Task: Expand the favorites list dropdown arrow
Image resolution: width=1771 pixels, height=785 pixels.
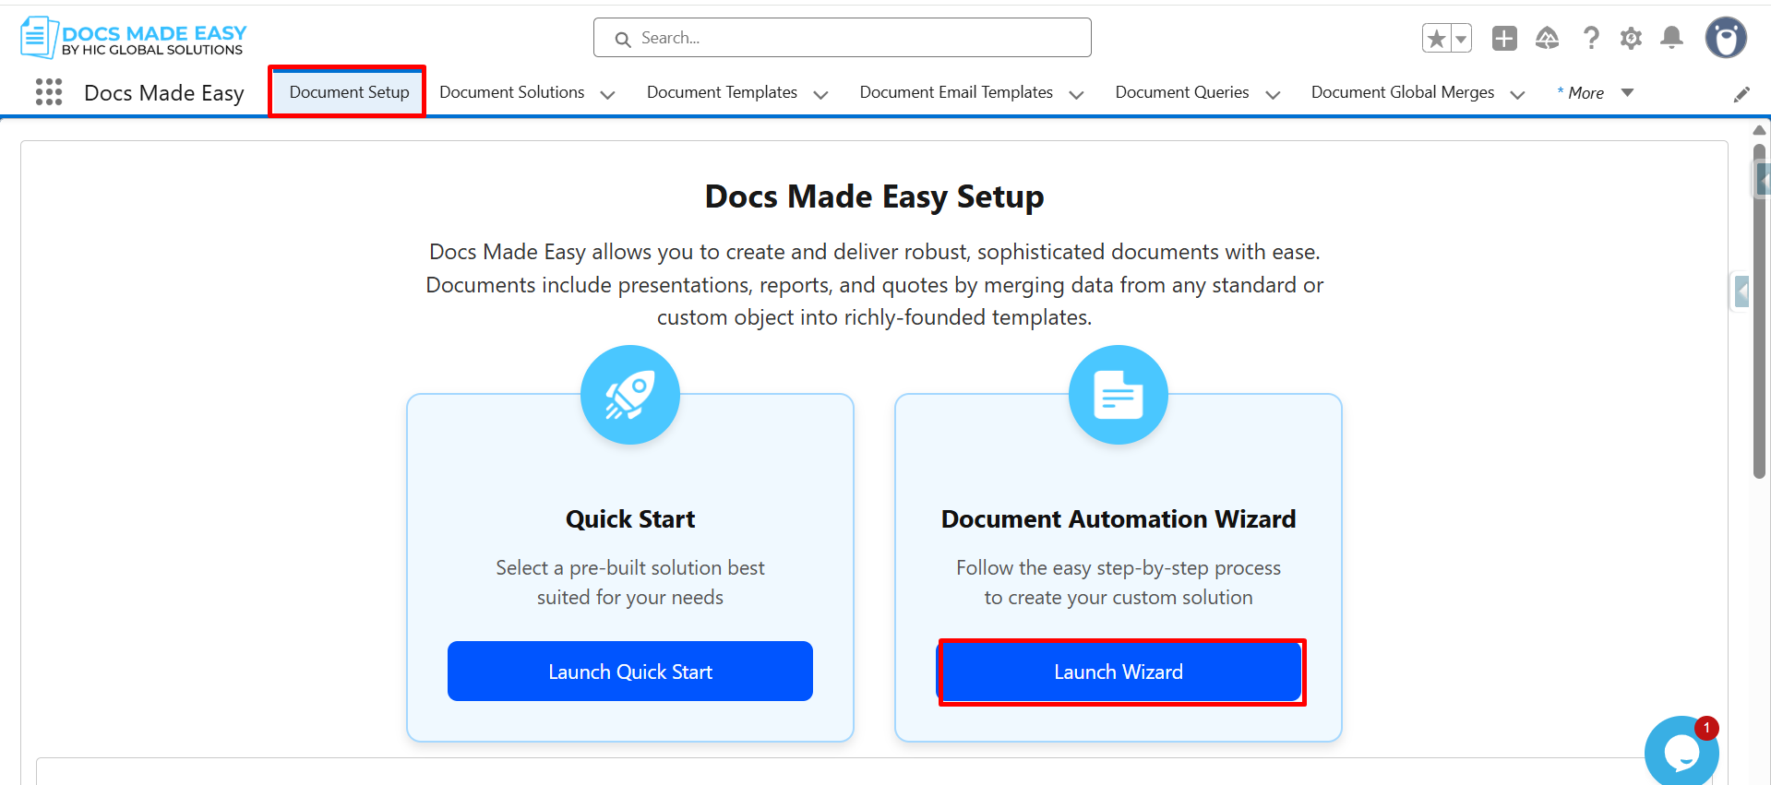Action: (x=1461, y=38)
